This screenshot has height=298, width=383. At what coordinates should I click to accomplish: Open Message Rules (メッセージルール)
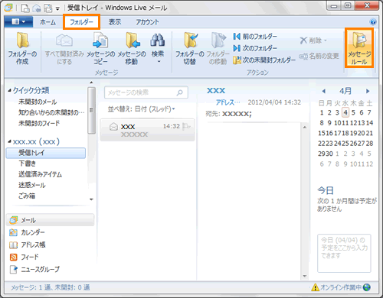coord(359,48)
